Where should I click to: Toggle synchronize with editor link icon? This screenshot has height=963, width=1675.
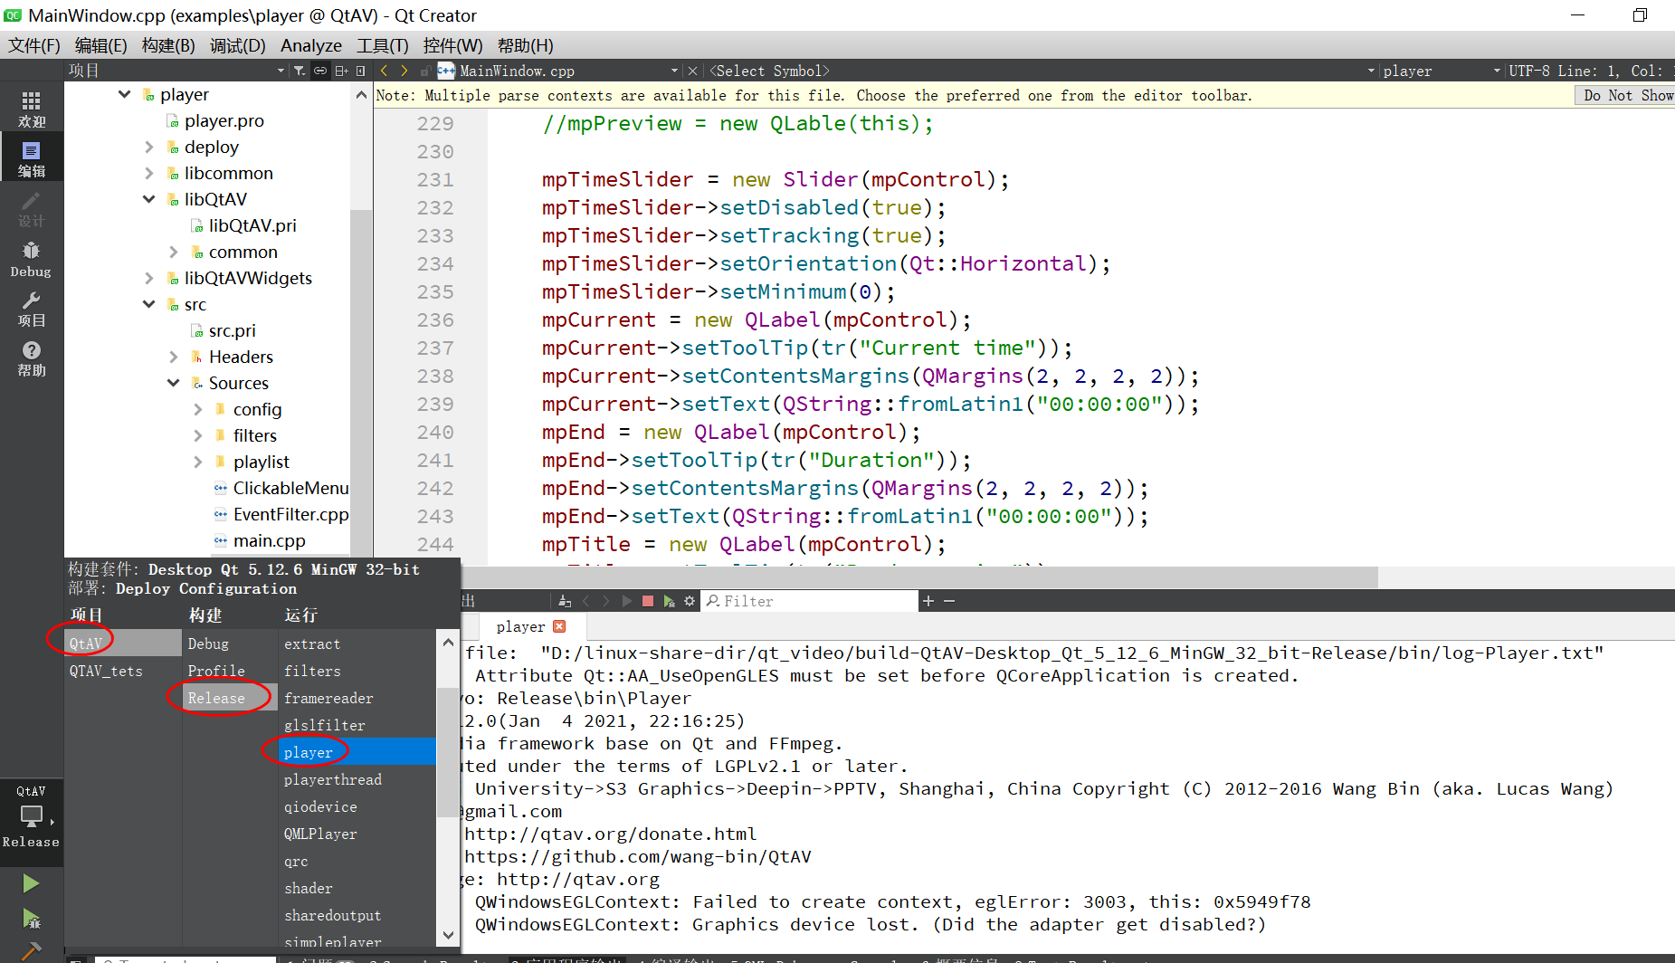pos(320,71)
